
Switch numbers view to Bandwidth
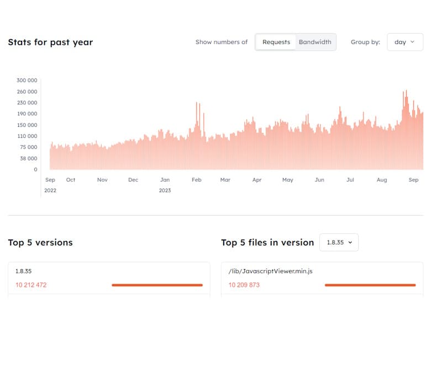315,42
